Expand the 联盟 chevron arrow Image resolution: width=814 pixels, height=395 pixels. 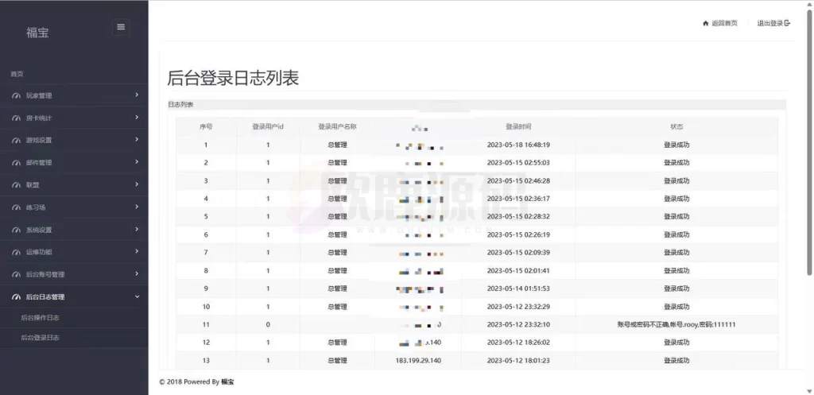pyautogui.click(x=137, y=184)
